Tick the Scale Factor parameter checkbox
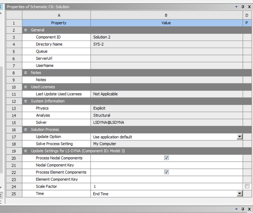Viewport: 253px width, 213px height. point(247,186)
